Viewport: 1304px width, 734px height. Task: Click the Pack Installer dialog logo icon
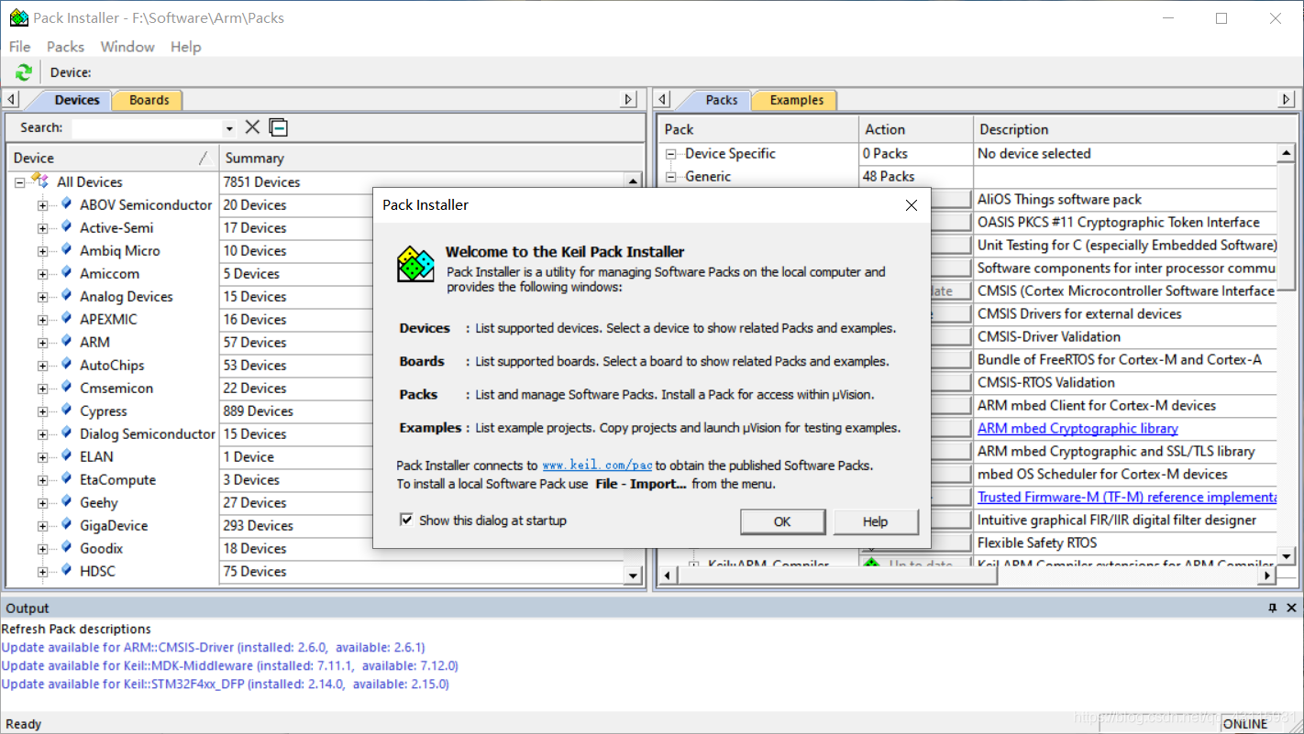(x=415, y=264)
